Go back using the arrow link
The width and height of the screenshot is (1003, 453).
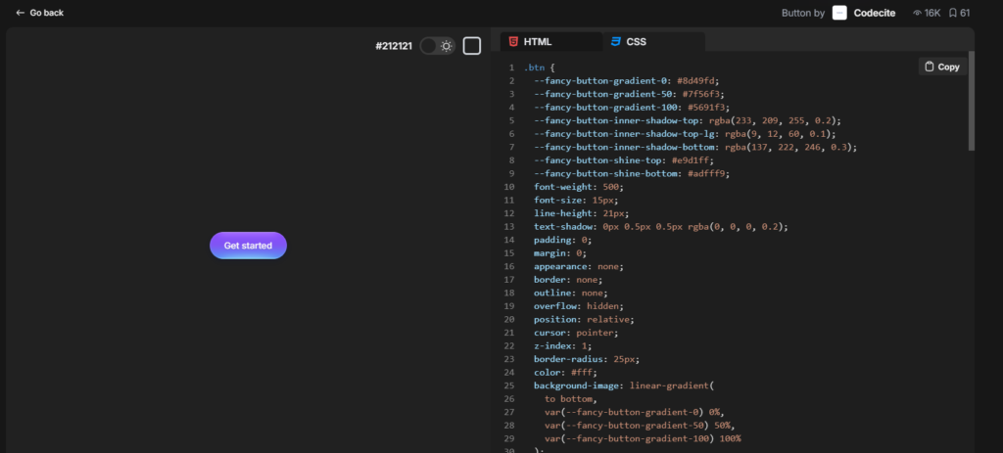[39, 13]
